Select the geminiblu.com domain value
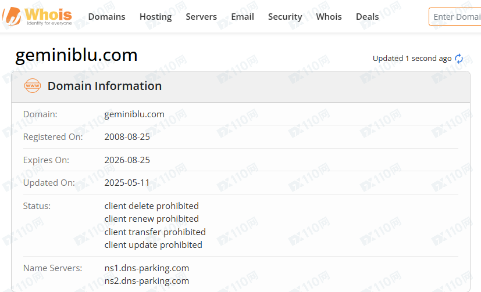 [x=134, y=114]
